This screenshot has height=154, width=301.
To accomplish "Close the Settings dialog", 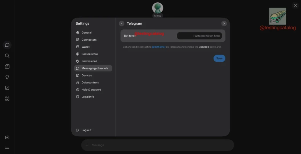I will (x=224, y=23).
